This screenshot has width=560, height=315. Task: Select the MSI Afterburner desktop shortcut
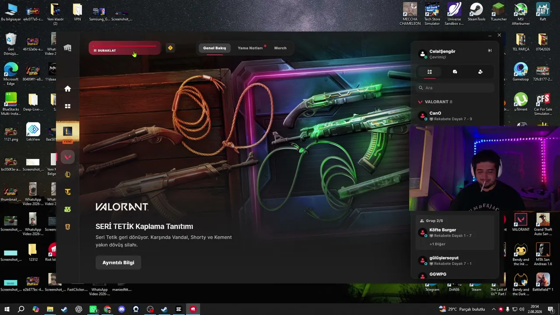[x=521, y=14]
